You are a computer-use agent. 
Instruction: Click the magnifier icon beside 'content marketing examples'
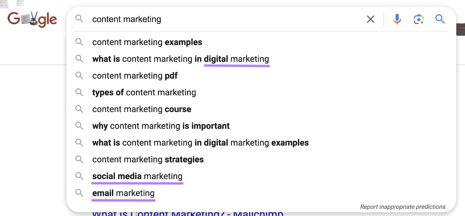click(x=79, y=42)
